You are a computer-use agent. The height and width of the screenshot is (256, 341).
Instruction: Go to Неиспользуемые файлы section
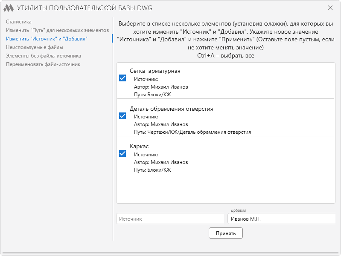(35, 47)
